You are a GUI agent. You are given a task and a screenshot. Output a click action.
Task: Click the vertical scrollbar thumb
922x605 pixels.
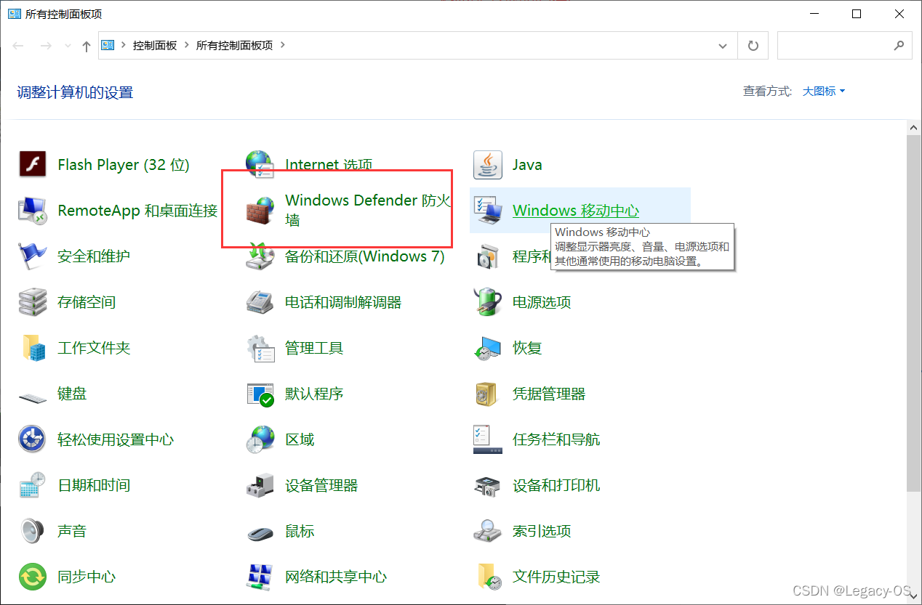(x=914, y=313)
